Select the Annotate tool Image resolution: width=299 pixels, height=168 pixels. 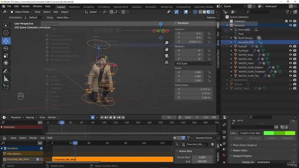pyautogui.click(x=6, y=71)
